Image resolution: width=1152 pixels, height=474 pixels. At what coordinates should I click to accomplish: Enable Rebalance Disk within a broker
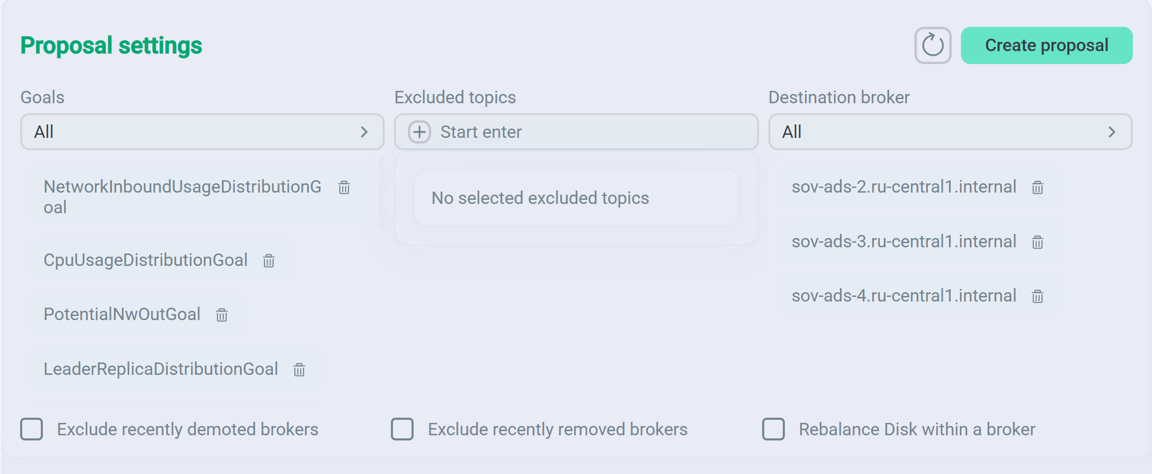(x=772, y=429)
